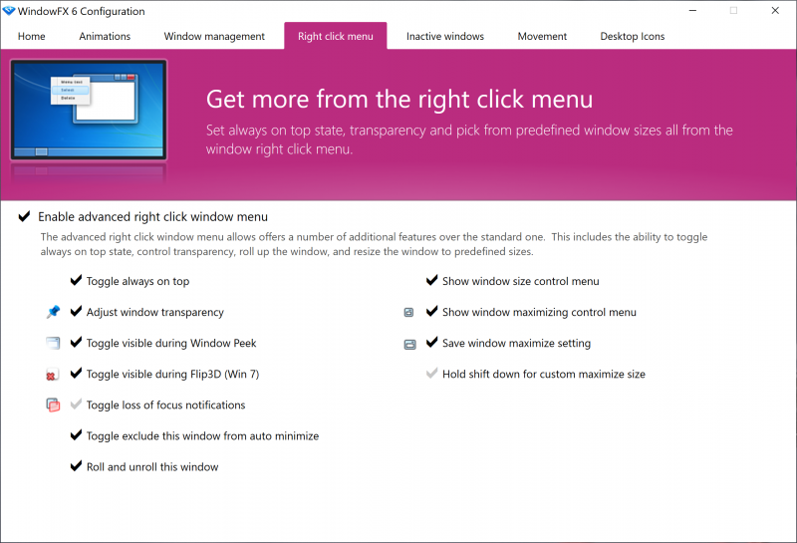
Task: Uncheck exclude this window from auto minimize
Action: pyautogui.click(x=76, y=435)
